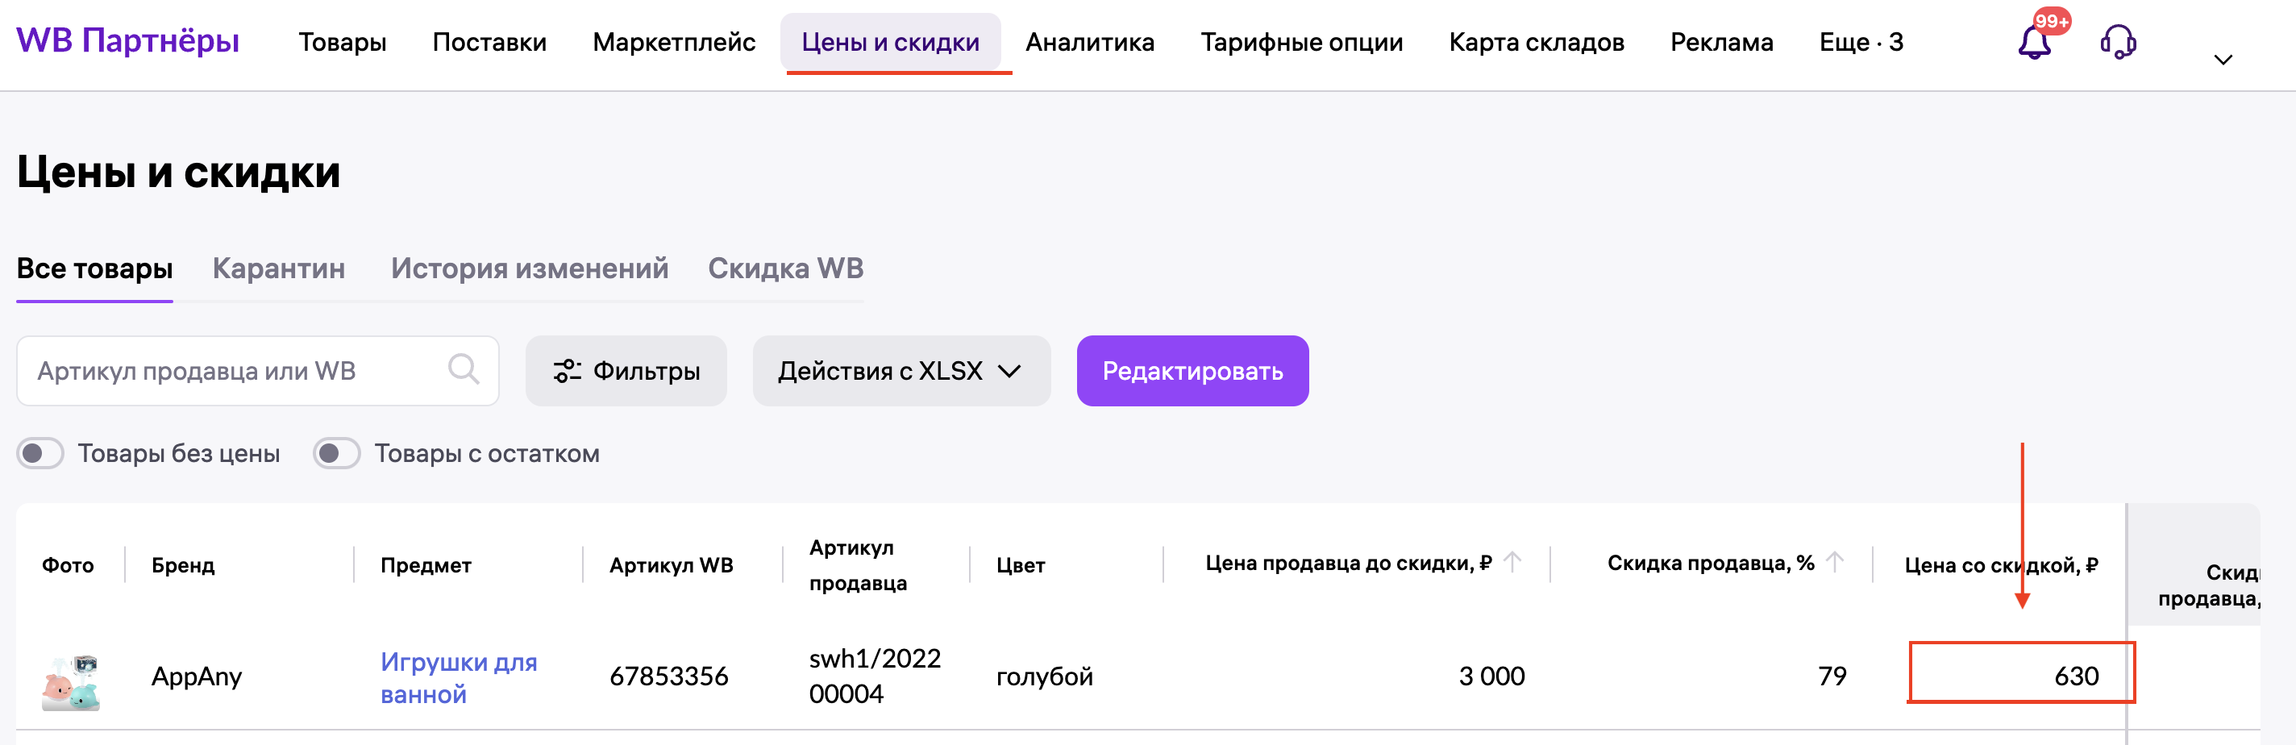Image resolution: width=2296 pixels, height=745 pixels.
Task: Click the WB Партнёры logo
Action: [127, 41]
